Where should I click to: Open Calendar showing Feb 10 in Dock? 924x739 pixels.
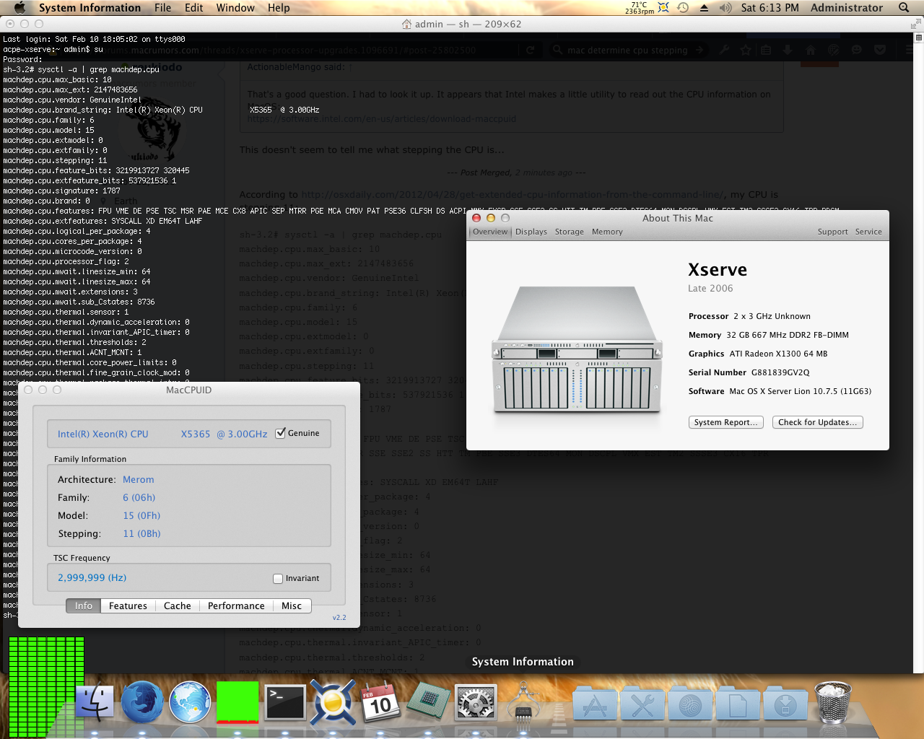coord(380,702)
